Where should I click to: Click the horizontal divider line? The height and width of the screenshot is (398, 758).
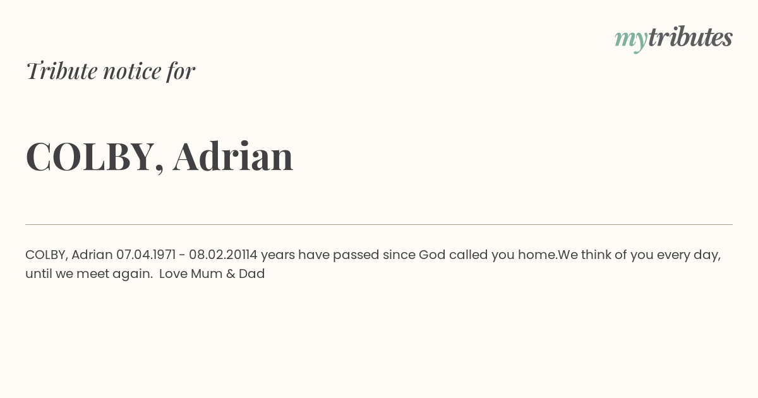coord(379,224)
